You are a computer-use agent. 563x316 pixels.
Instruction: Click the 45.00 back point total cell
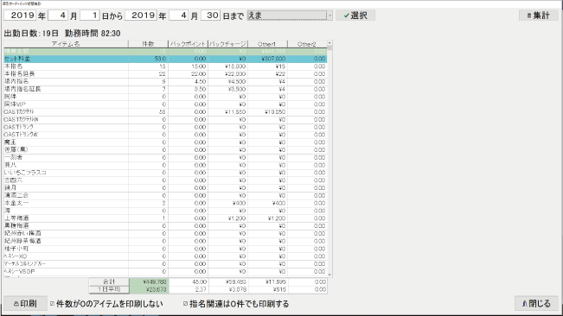(188, 281)
